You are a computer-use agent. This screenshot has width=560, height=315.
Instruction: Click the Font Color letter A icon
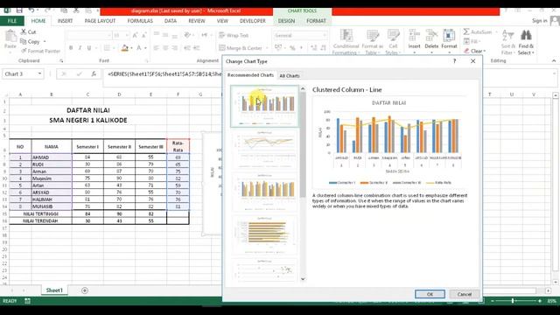pyautogui.click(x=139, y=48)
